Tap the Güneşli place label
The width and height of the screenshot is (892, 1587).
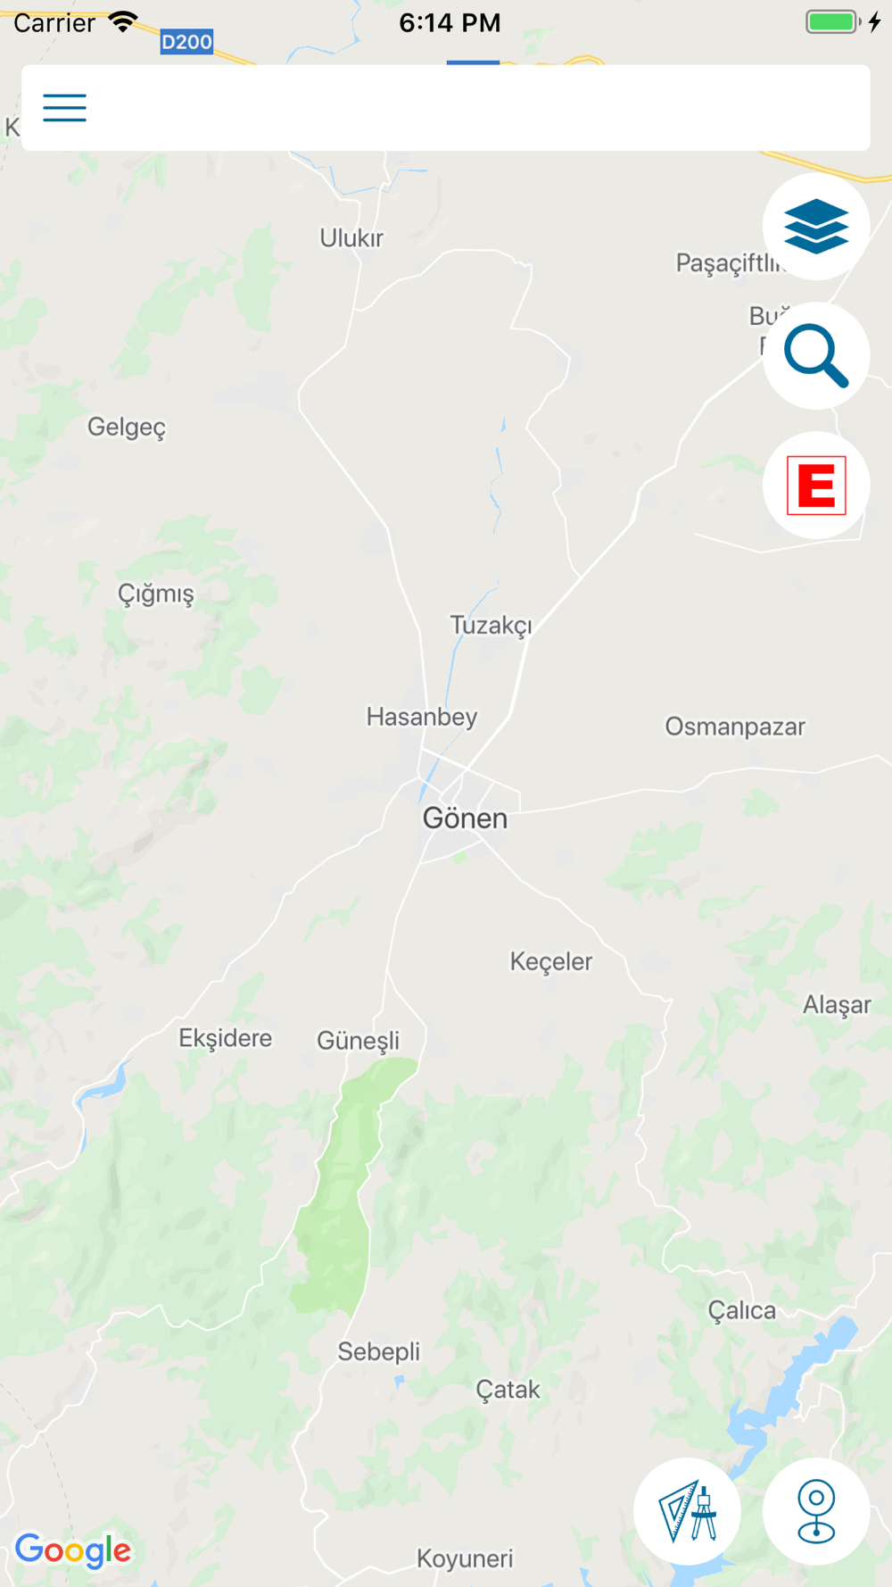(x=359, y=1041)
